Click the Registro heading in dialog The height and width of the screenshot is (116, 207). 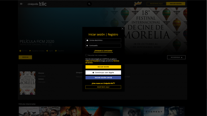point(113,35)
